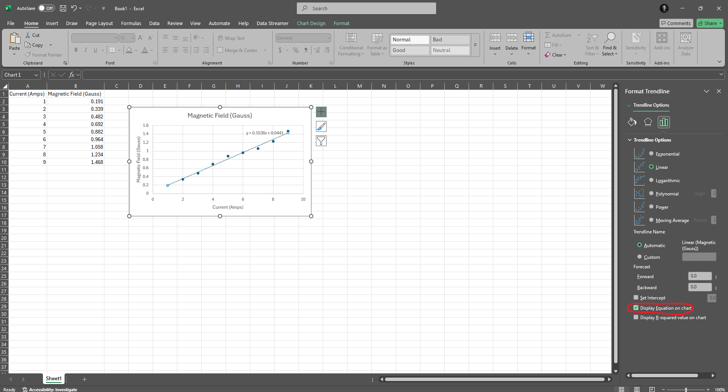
Task: Open Conditional Formatting options
Action: (x=351, y=44)
